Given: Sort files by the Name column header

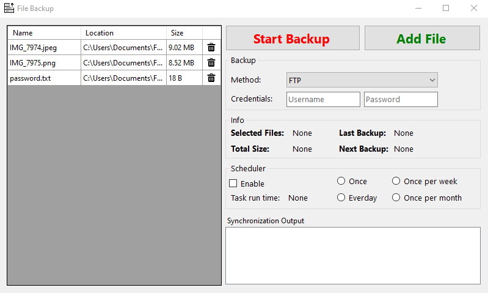Looking at the screenshot, I should point(44,33).
